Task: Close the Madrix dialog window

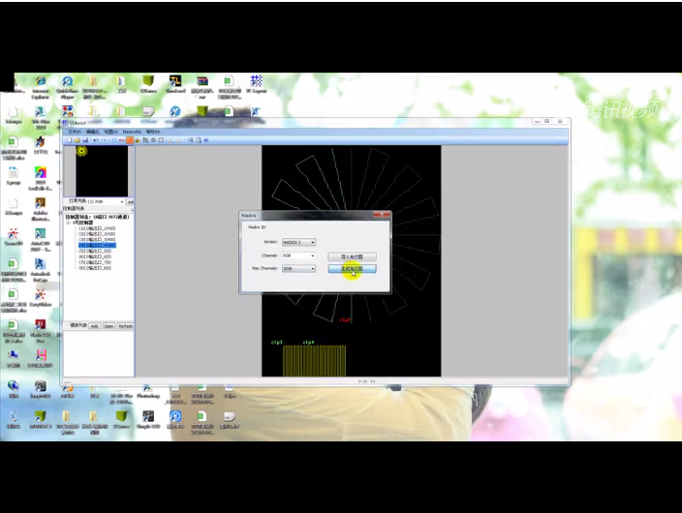Action: coord(385,215)
